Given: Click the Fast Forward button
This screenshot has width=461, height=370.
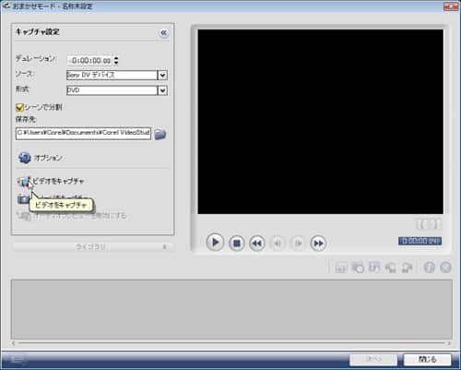Looking at the screenshot, I should point(318,244).
